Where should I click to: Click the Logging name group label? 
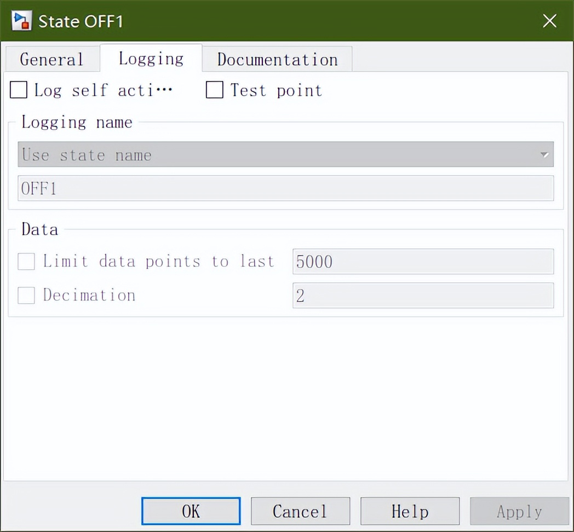point(77,122)
